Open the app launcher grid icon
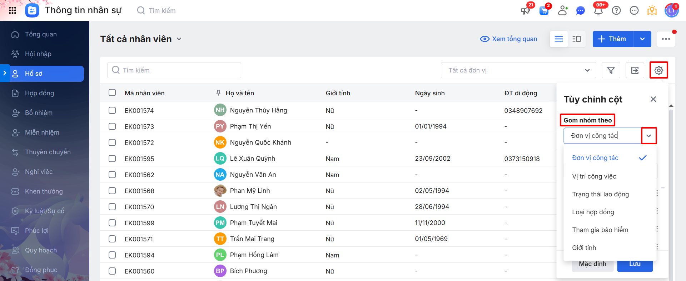This screenshot has height=281, width=686. click(13, 10)
